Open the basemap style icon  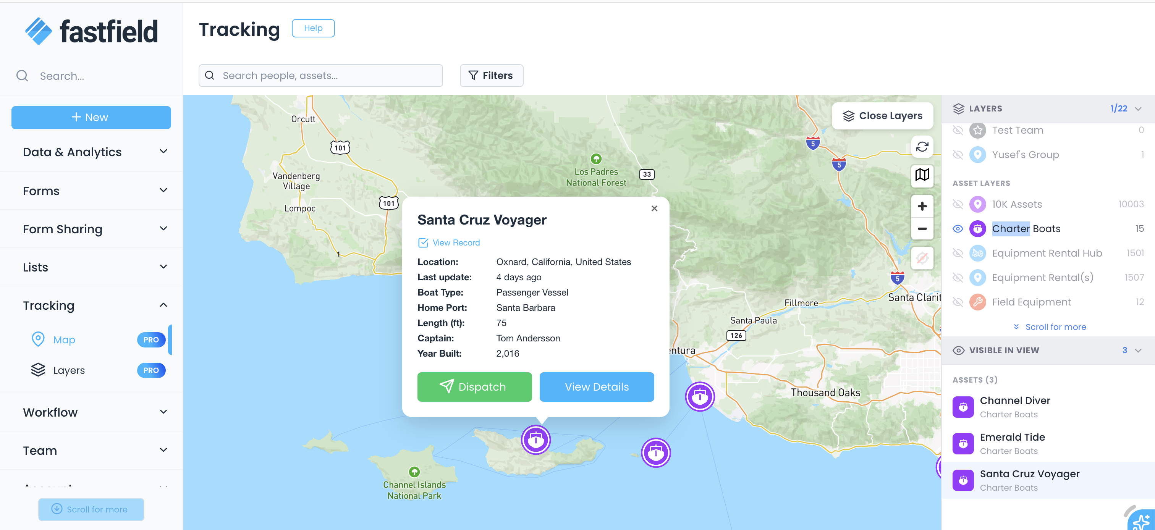pos(922,175)
